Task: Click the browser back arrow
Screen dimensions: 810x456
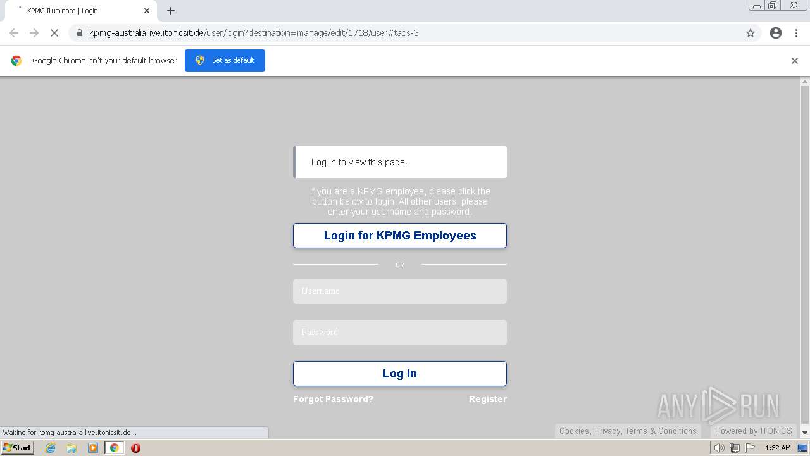Action: (14, 33)
